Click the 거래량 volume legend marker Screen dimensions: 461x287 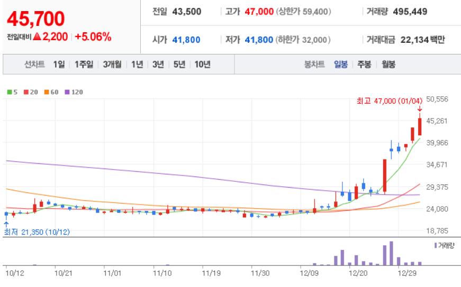[x=436, y=245]
